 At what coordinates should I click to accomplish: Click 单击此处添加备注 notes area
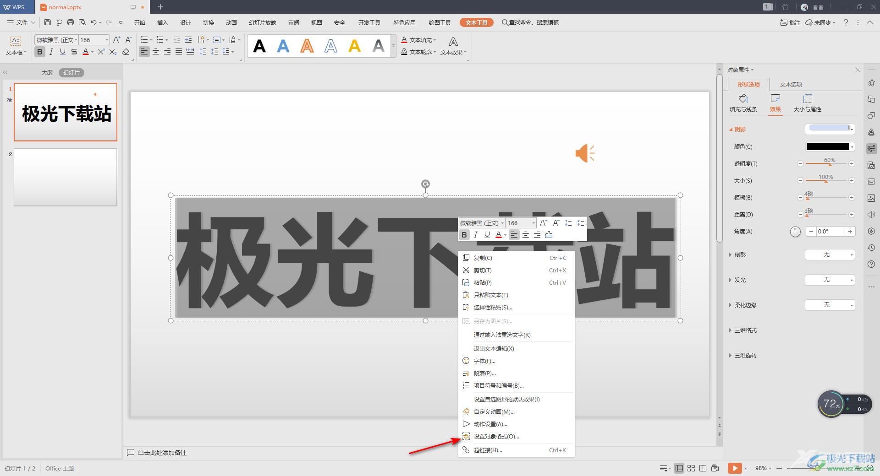pos(162,453)
